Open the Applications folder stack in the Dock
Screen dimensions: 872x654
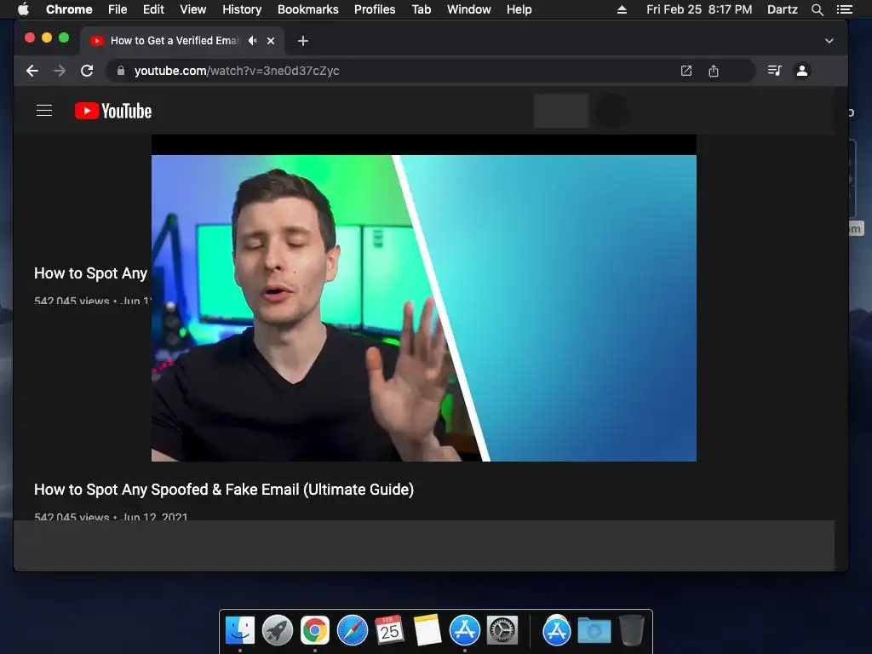(x=557, y=631)
